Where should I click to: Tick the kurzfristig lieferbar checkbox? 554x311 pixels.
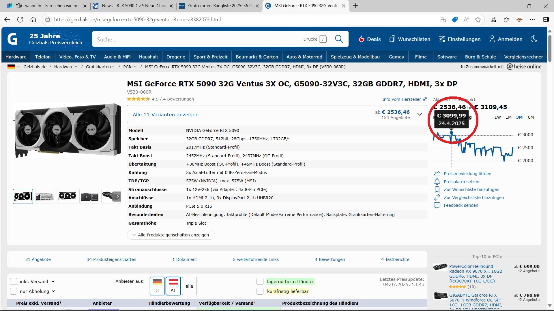click(260, 291)
